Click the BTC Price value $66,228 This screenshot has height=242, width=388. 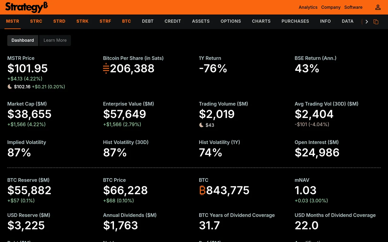click(x=125, y=191)
